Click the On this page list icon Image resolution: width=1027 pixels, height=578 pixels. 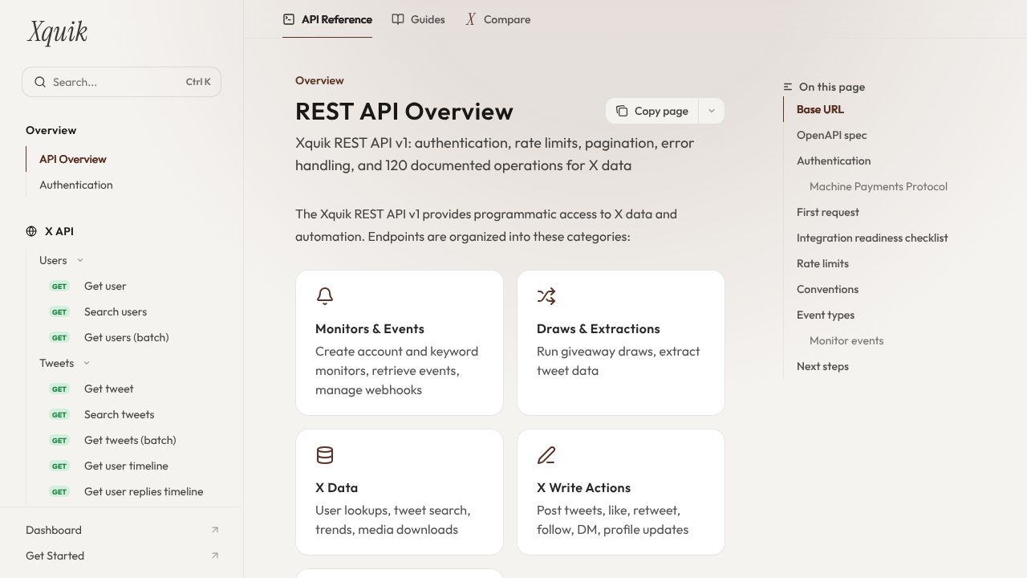(788, 87)
